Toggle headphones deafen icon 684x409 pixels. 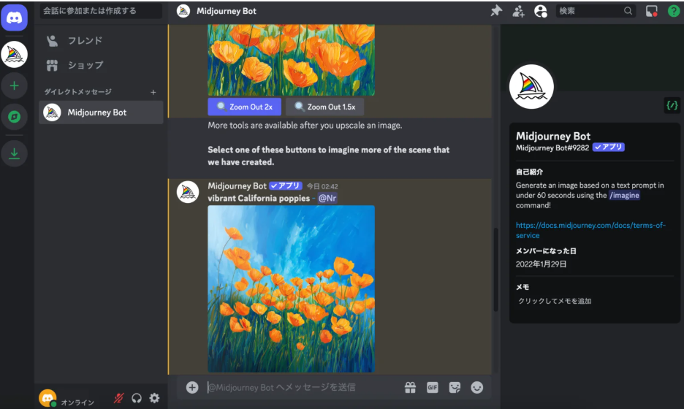pyautogui.click(x=137, y=397)
